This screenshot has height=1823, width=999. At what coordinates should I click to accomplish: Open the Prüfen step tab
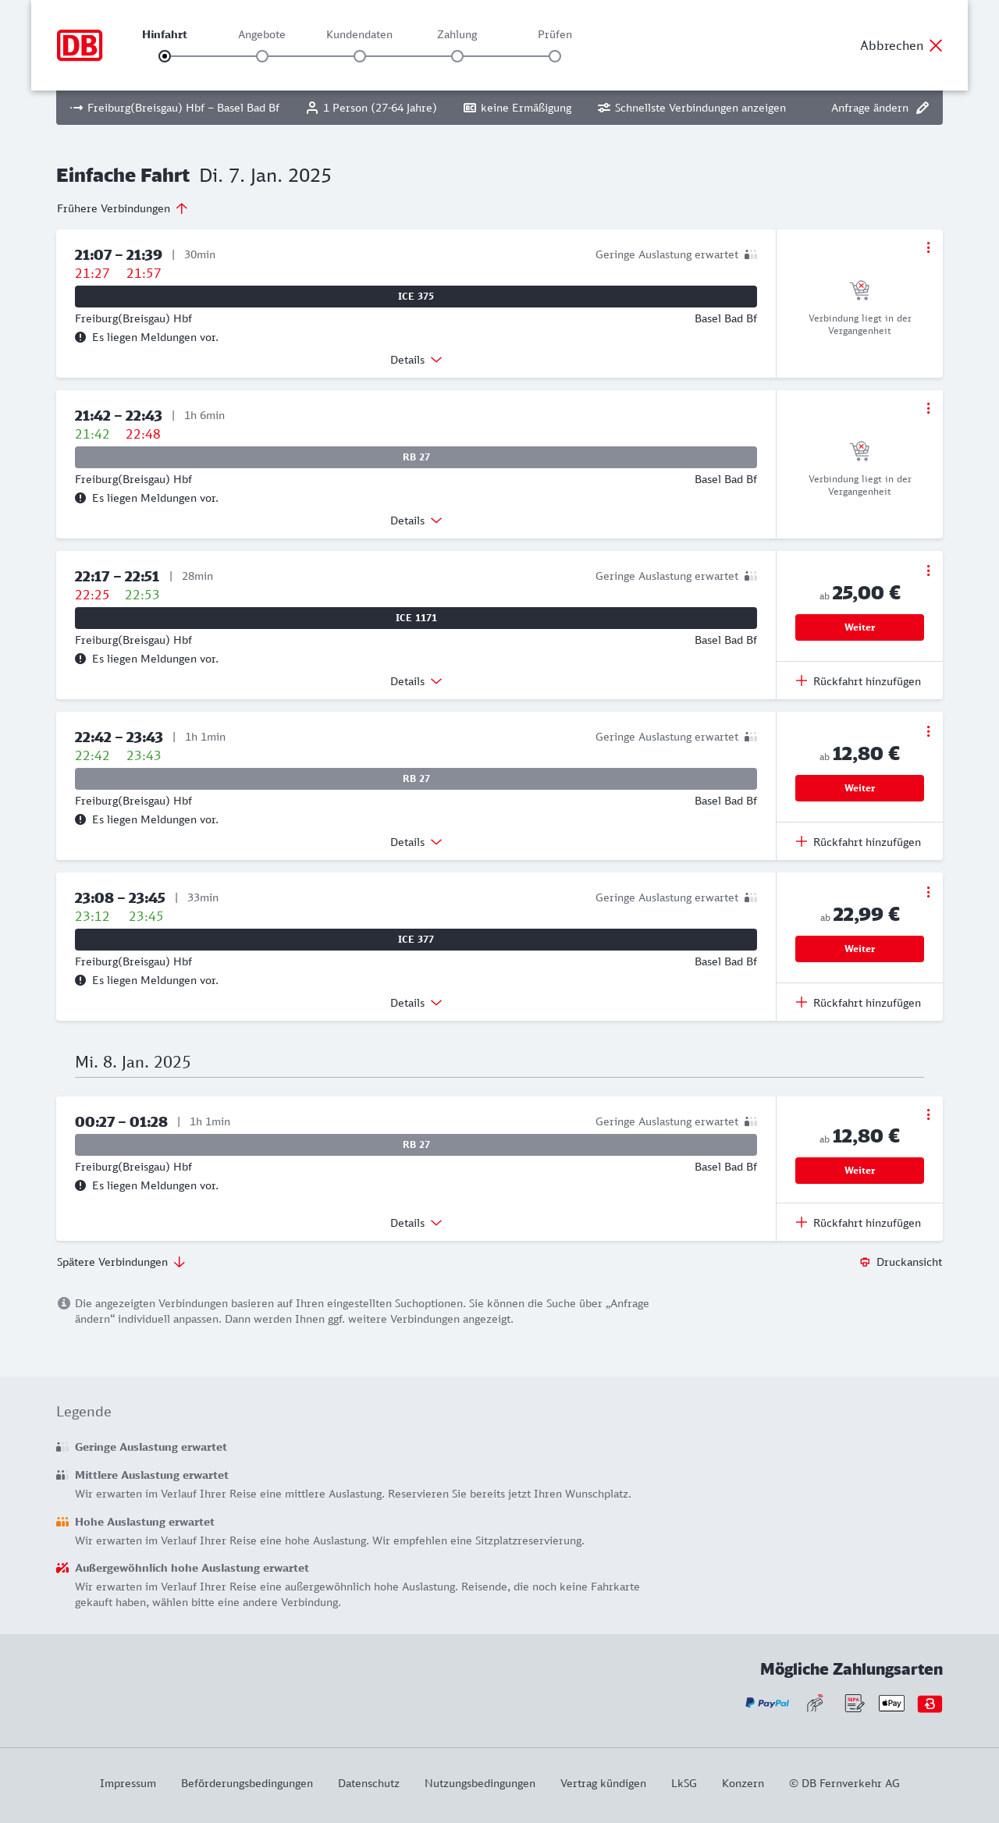555,35
